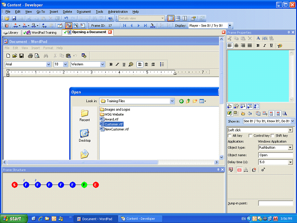The image size is (297, 223).
Task: Go to the first frame button
Action: tap(124, 26)
